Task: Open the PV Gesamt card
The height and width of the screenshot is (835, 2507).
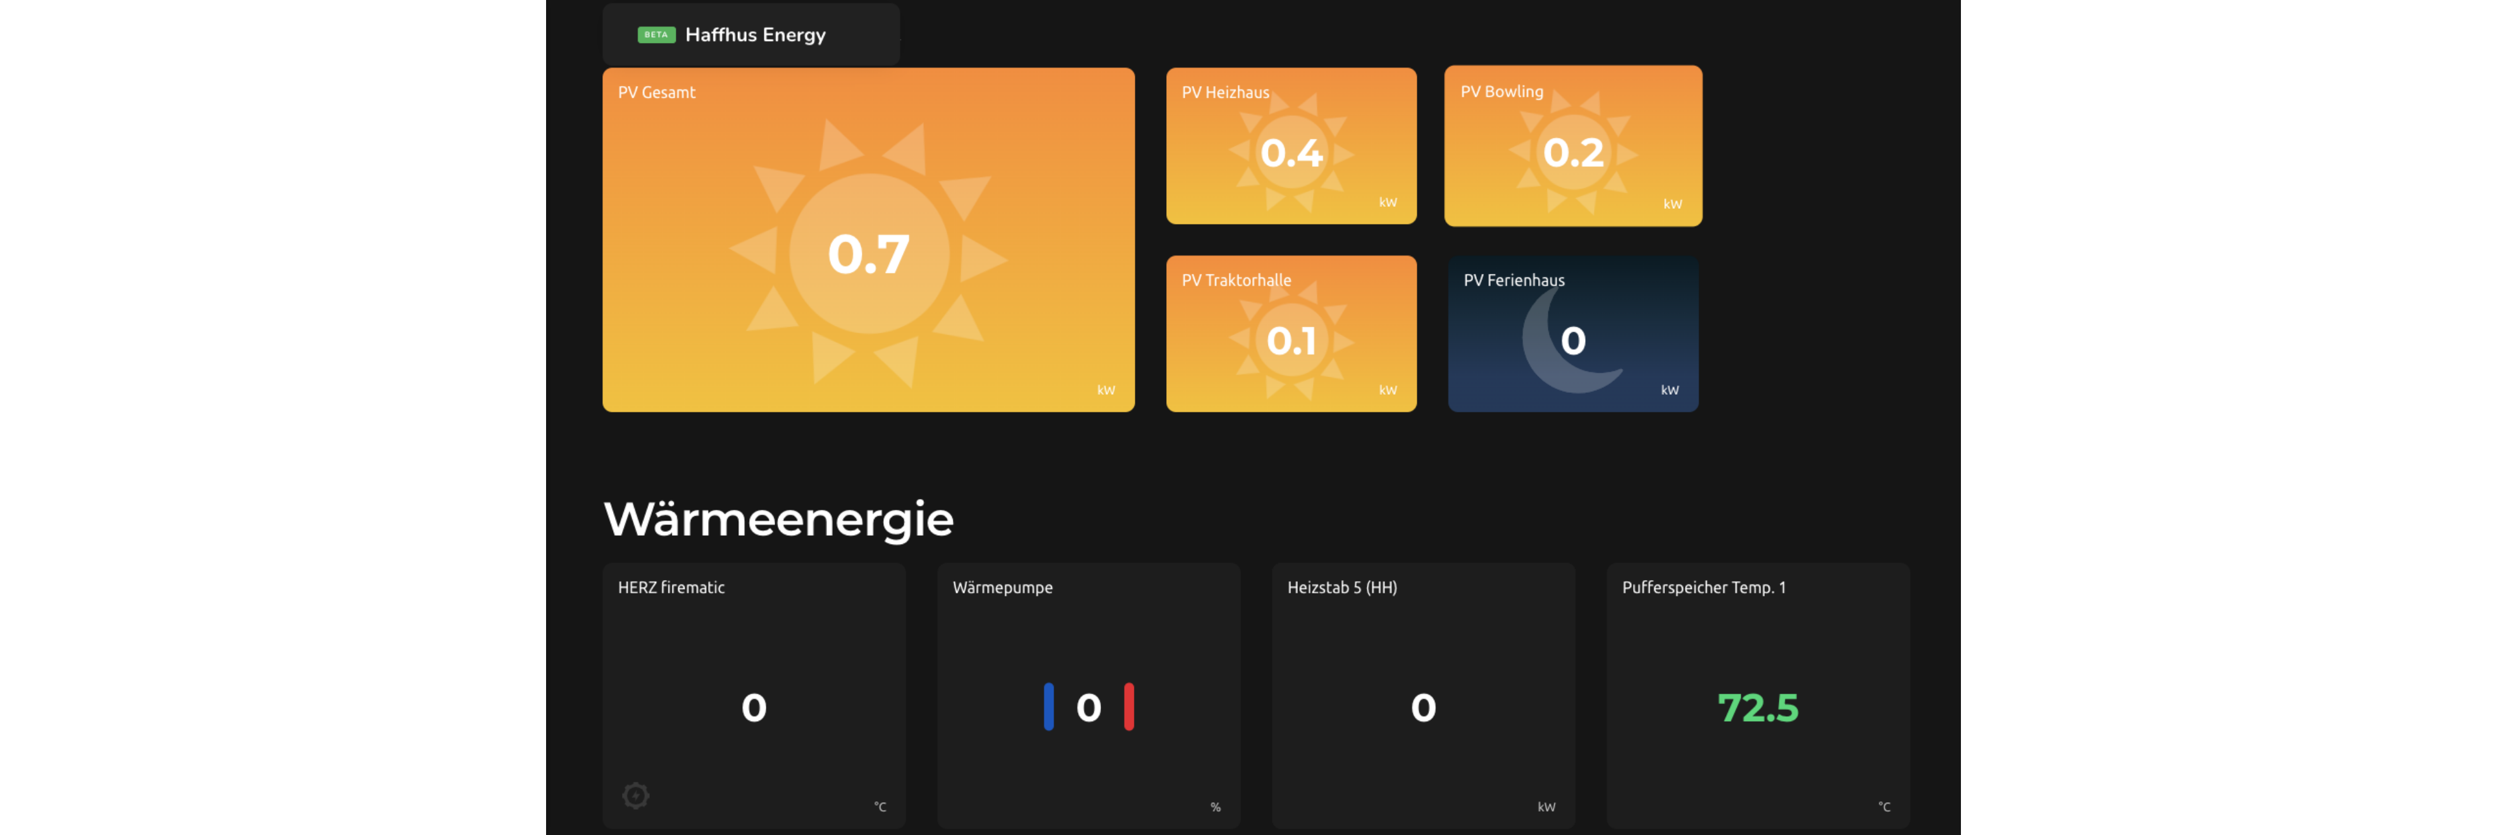Action: point(868,239)
